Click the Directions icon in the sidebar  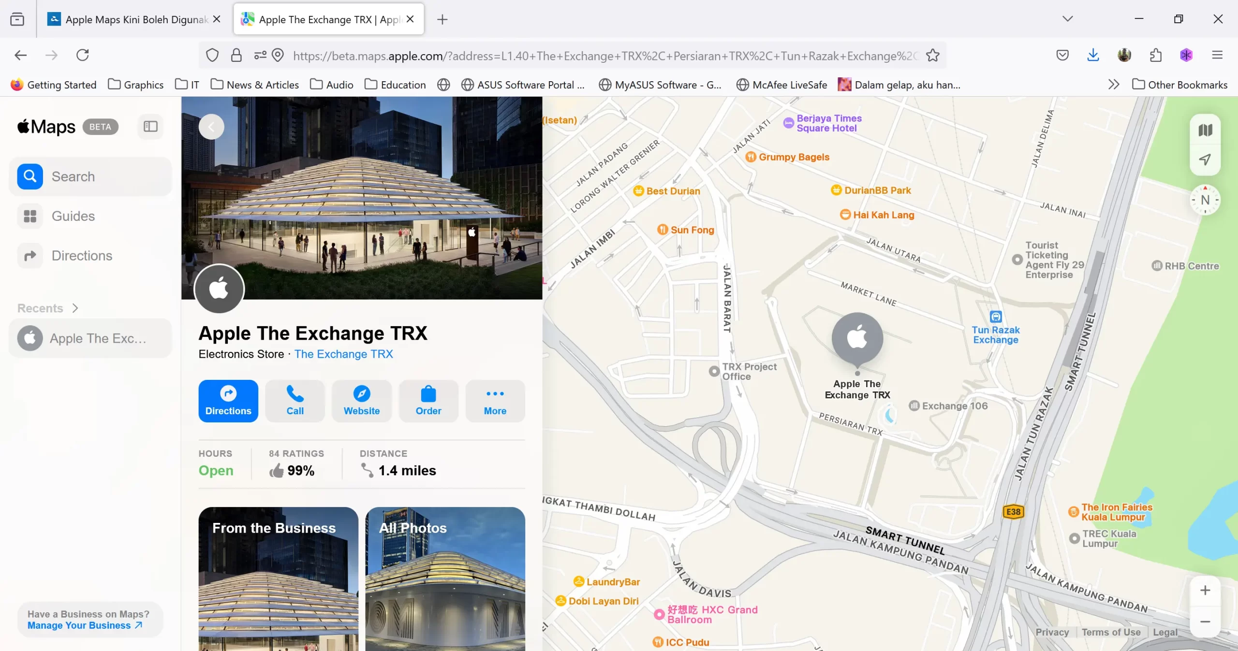click(29, 255)
